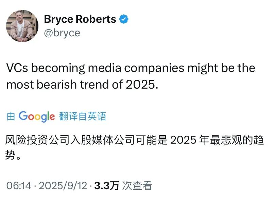Click the 06:14 post time

tap(19, 185)
